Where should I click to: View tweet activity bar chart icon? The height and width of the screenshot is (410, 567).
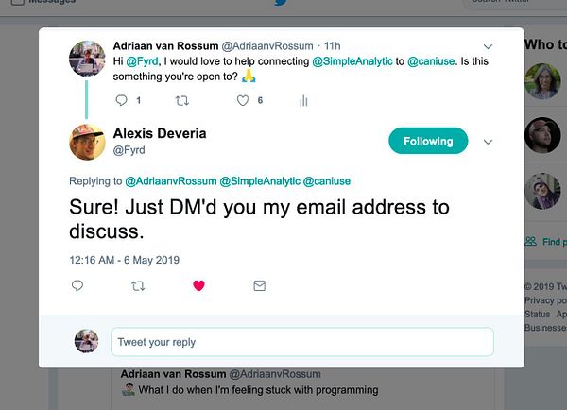tap(303, 100)
